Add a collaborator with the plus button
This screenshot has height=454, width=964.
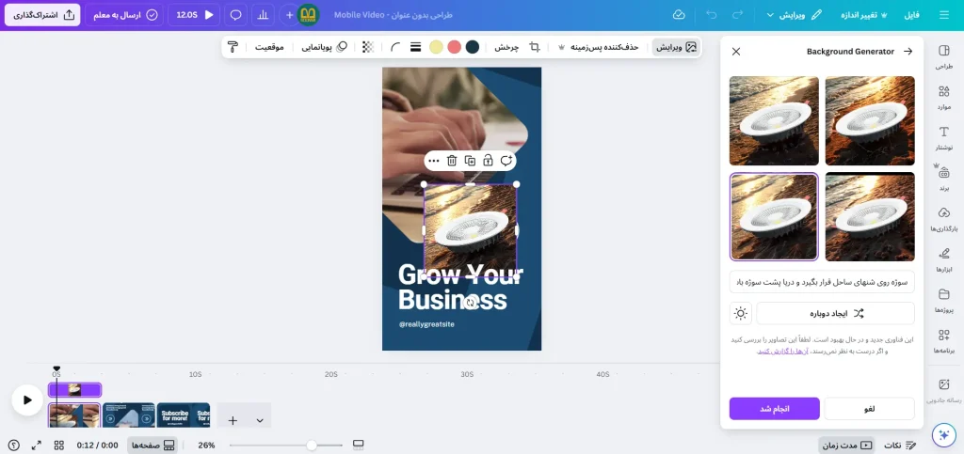(x=289, y=15)
